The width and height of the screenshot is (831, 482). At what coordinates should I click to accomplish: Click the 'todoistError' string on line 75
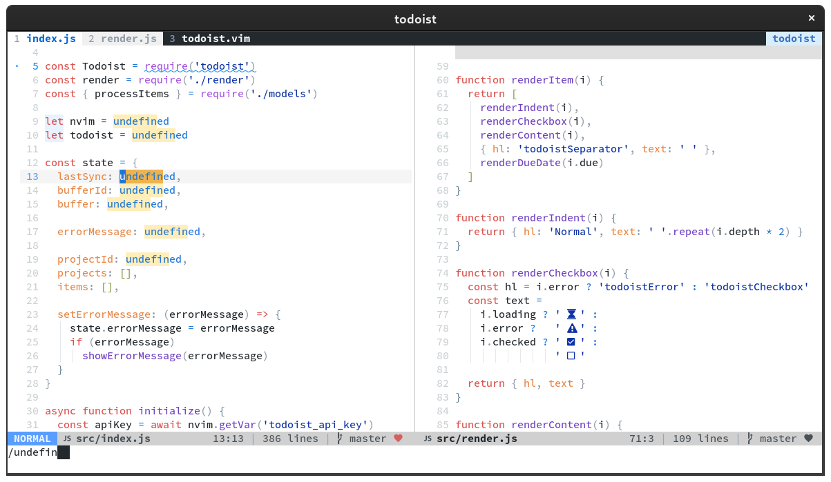tap(642, 287)
